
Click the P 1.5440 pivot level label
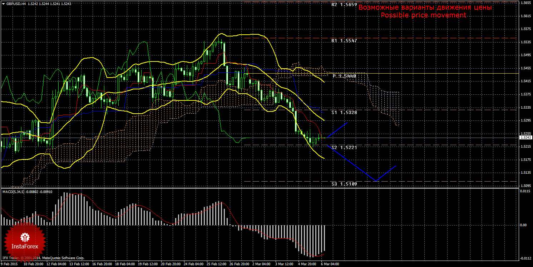[344, 76]
